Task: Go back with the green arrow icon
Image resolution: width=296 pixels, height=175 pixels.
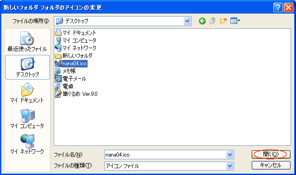Action: 202,21
